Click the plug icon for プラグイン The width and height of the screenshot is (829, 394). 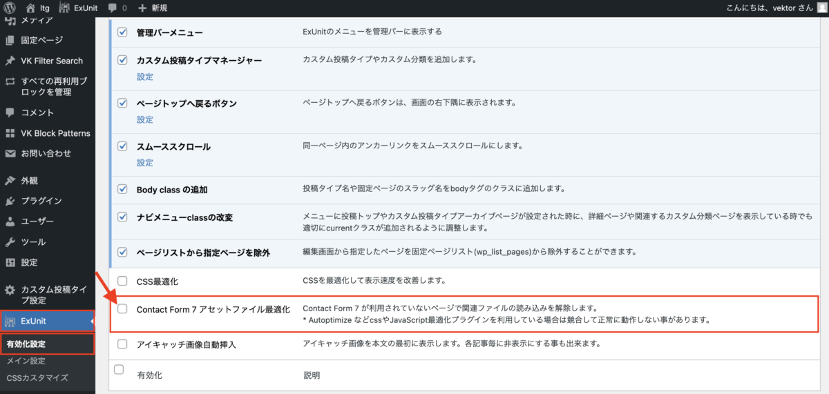[x=10, y=201]
